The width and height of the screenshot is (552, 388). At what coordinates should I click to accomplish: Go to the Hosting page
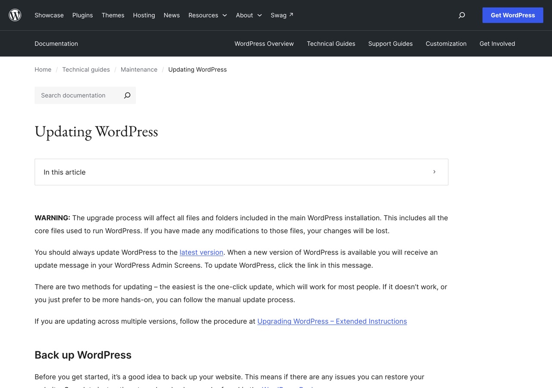144,15
